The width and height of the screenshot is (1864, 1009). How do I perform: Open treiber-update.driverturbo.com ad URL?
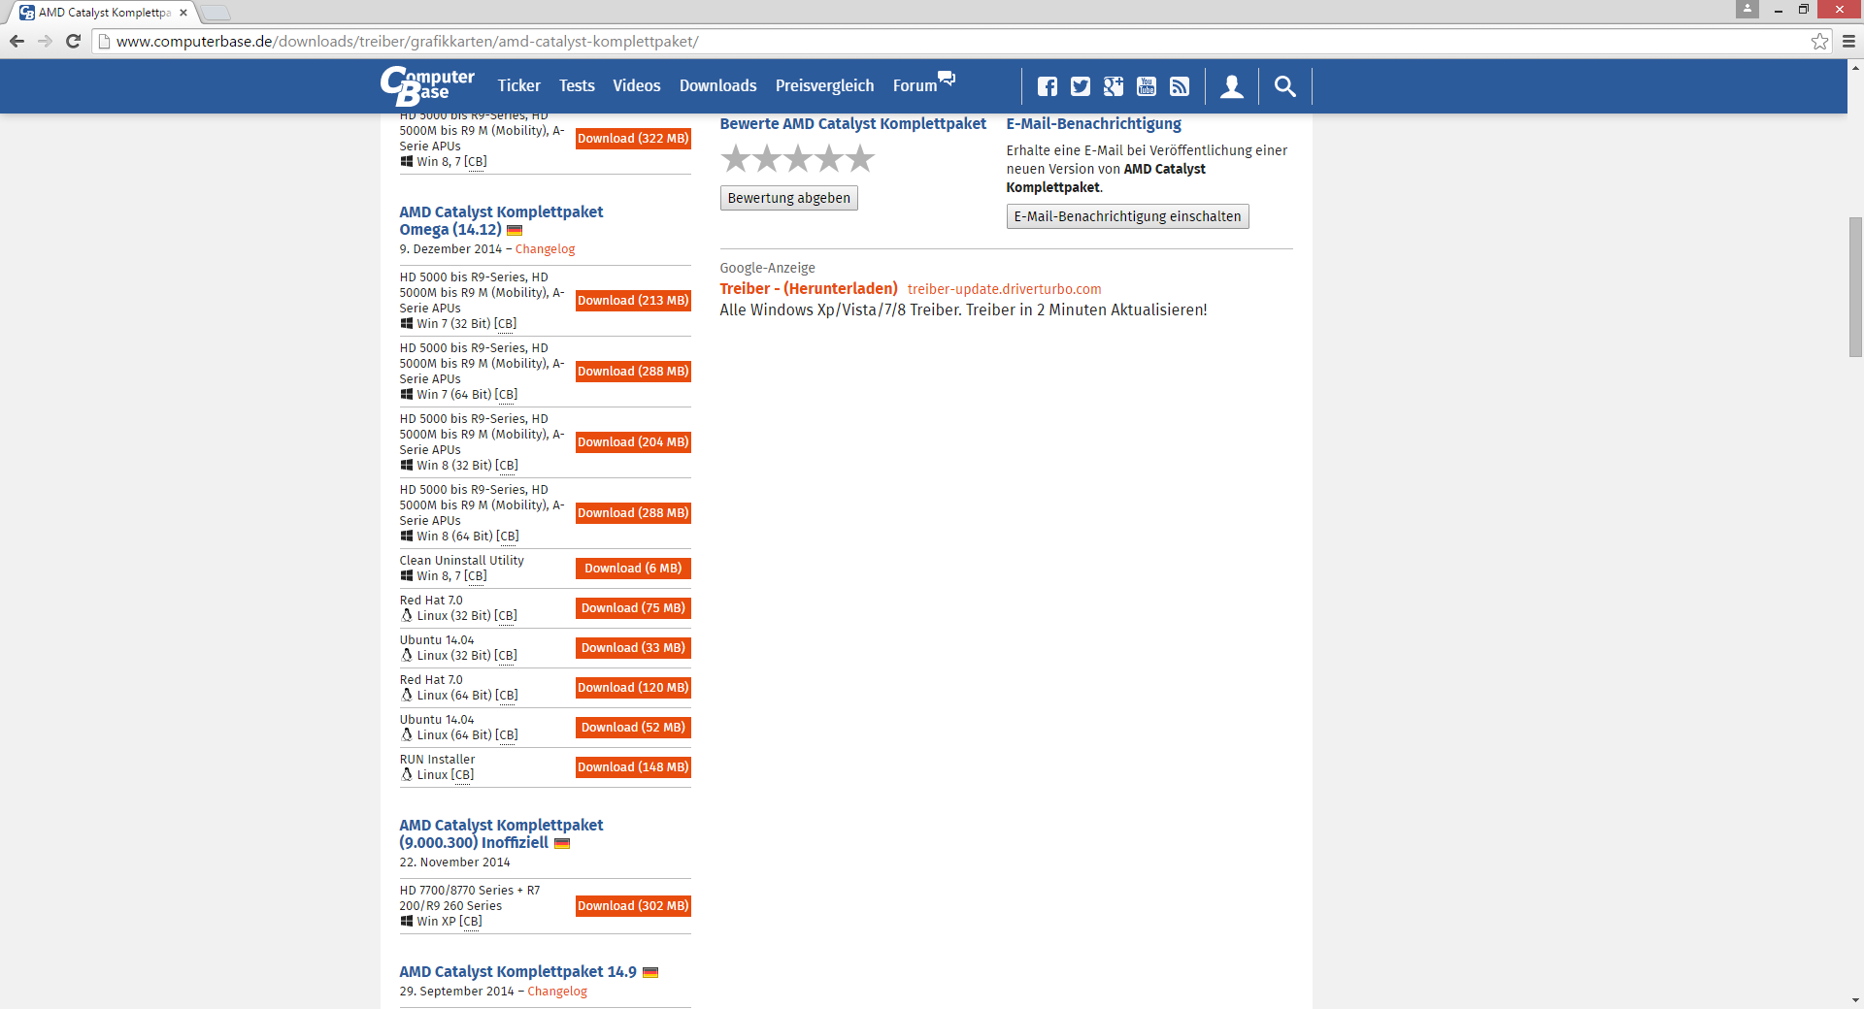coord(1004,289)
